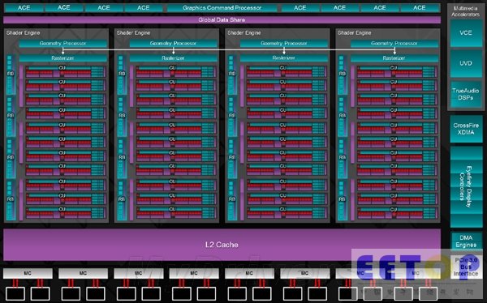Select the first Shader Engine's Geometry Processor
487x303 pixels.
(x=62, y=44)
